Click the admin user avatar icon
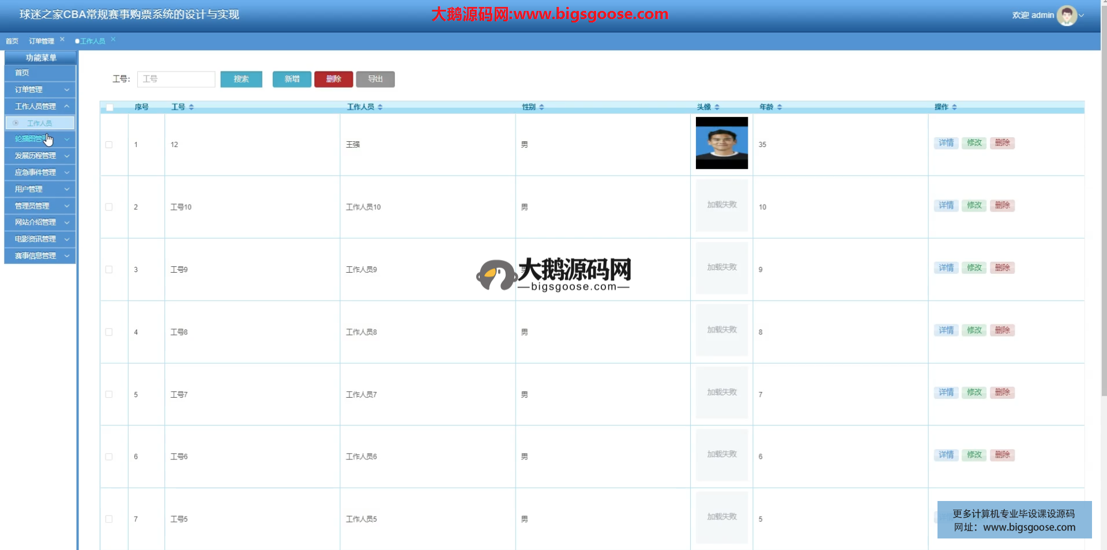This screenshot has width=1107, height=550. [1066, 16]
